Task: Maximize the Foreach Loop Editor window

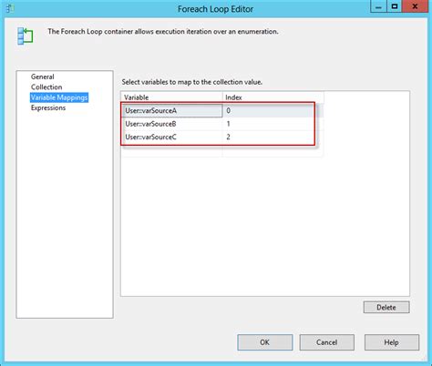Action: click(x=395, y=6)
